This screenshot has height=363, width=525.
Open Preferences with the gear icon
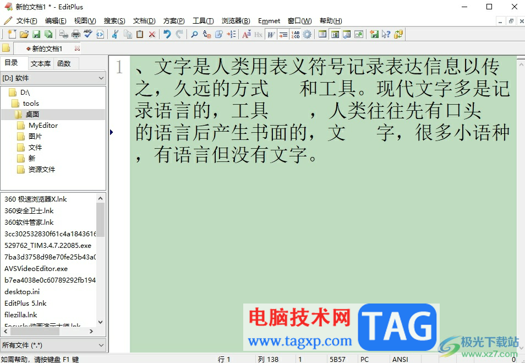(x=307, y=34)
